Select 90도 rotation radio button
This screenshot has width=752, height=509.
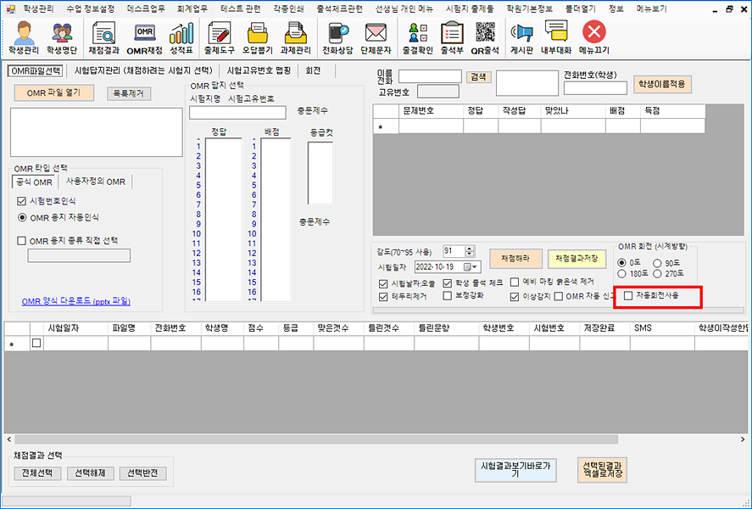coord(657,263)
